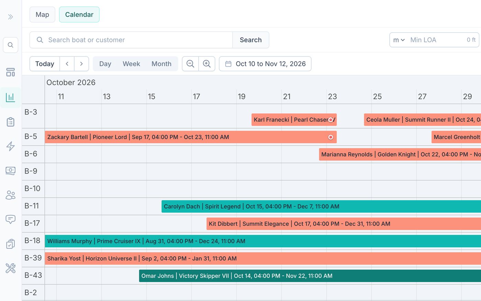This screenshot has width=481, height=301.
Task: Select the bar chart icon in sidebar
Action: pos(11,97)
